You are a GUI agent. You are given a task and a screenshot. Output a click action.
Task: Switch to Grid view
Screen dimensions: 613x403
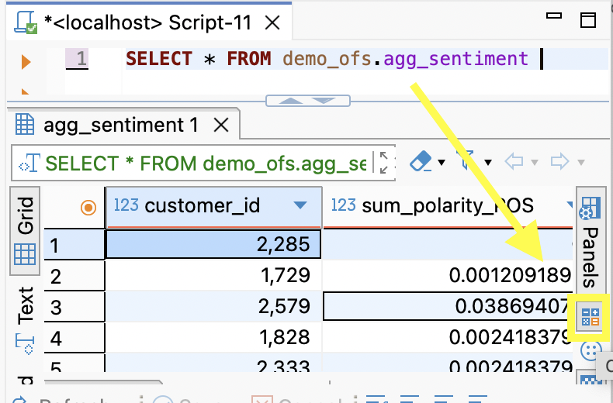[25, 230]
